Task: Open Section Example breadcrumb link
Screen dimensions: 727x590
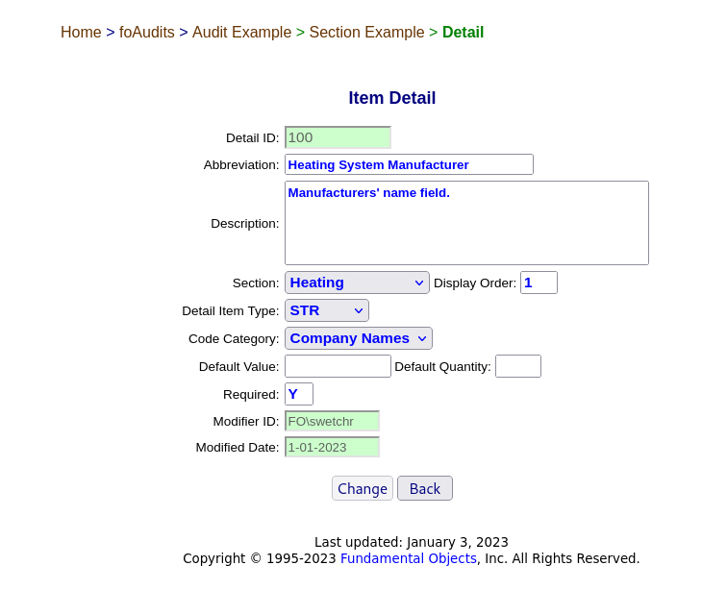Action: click(x=366, y=32)
